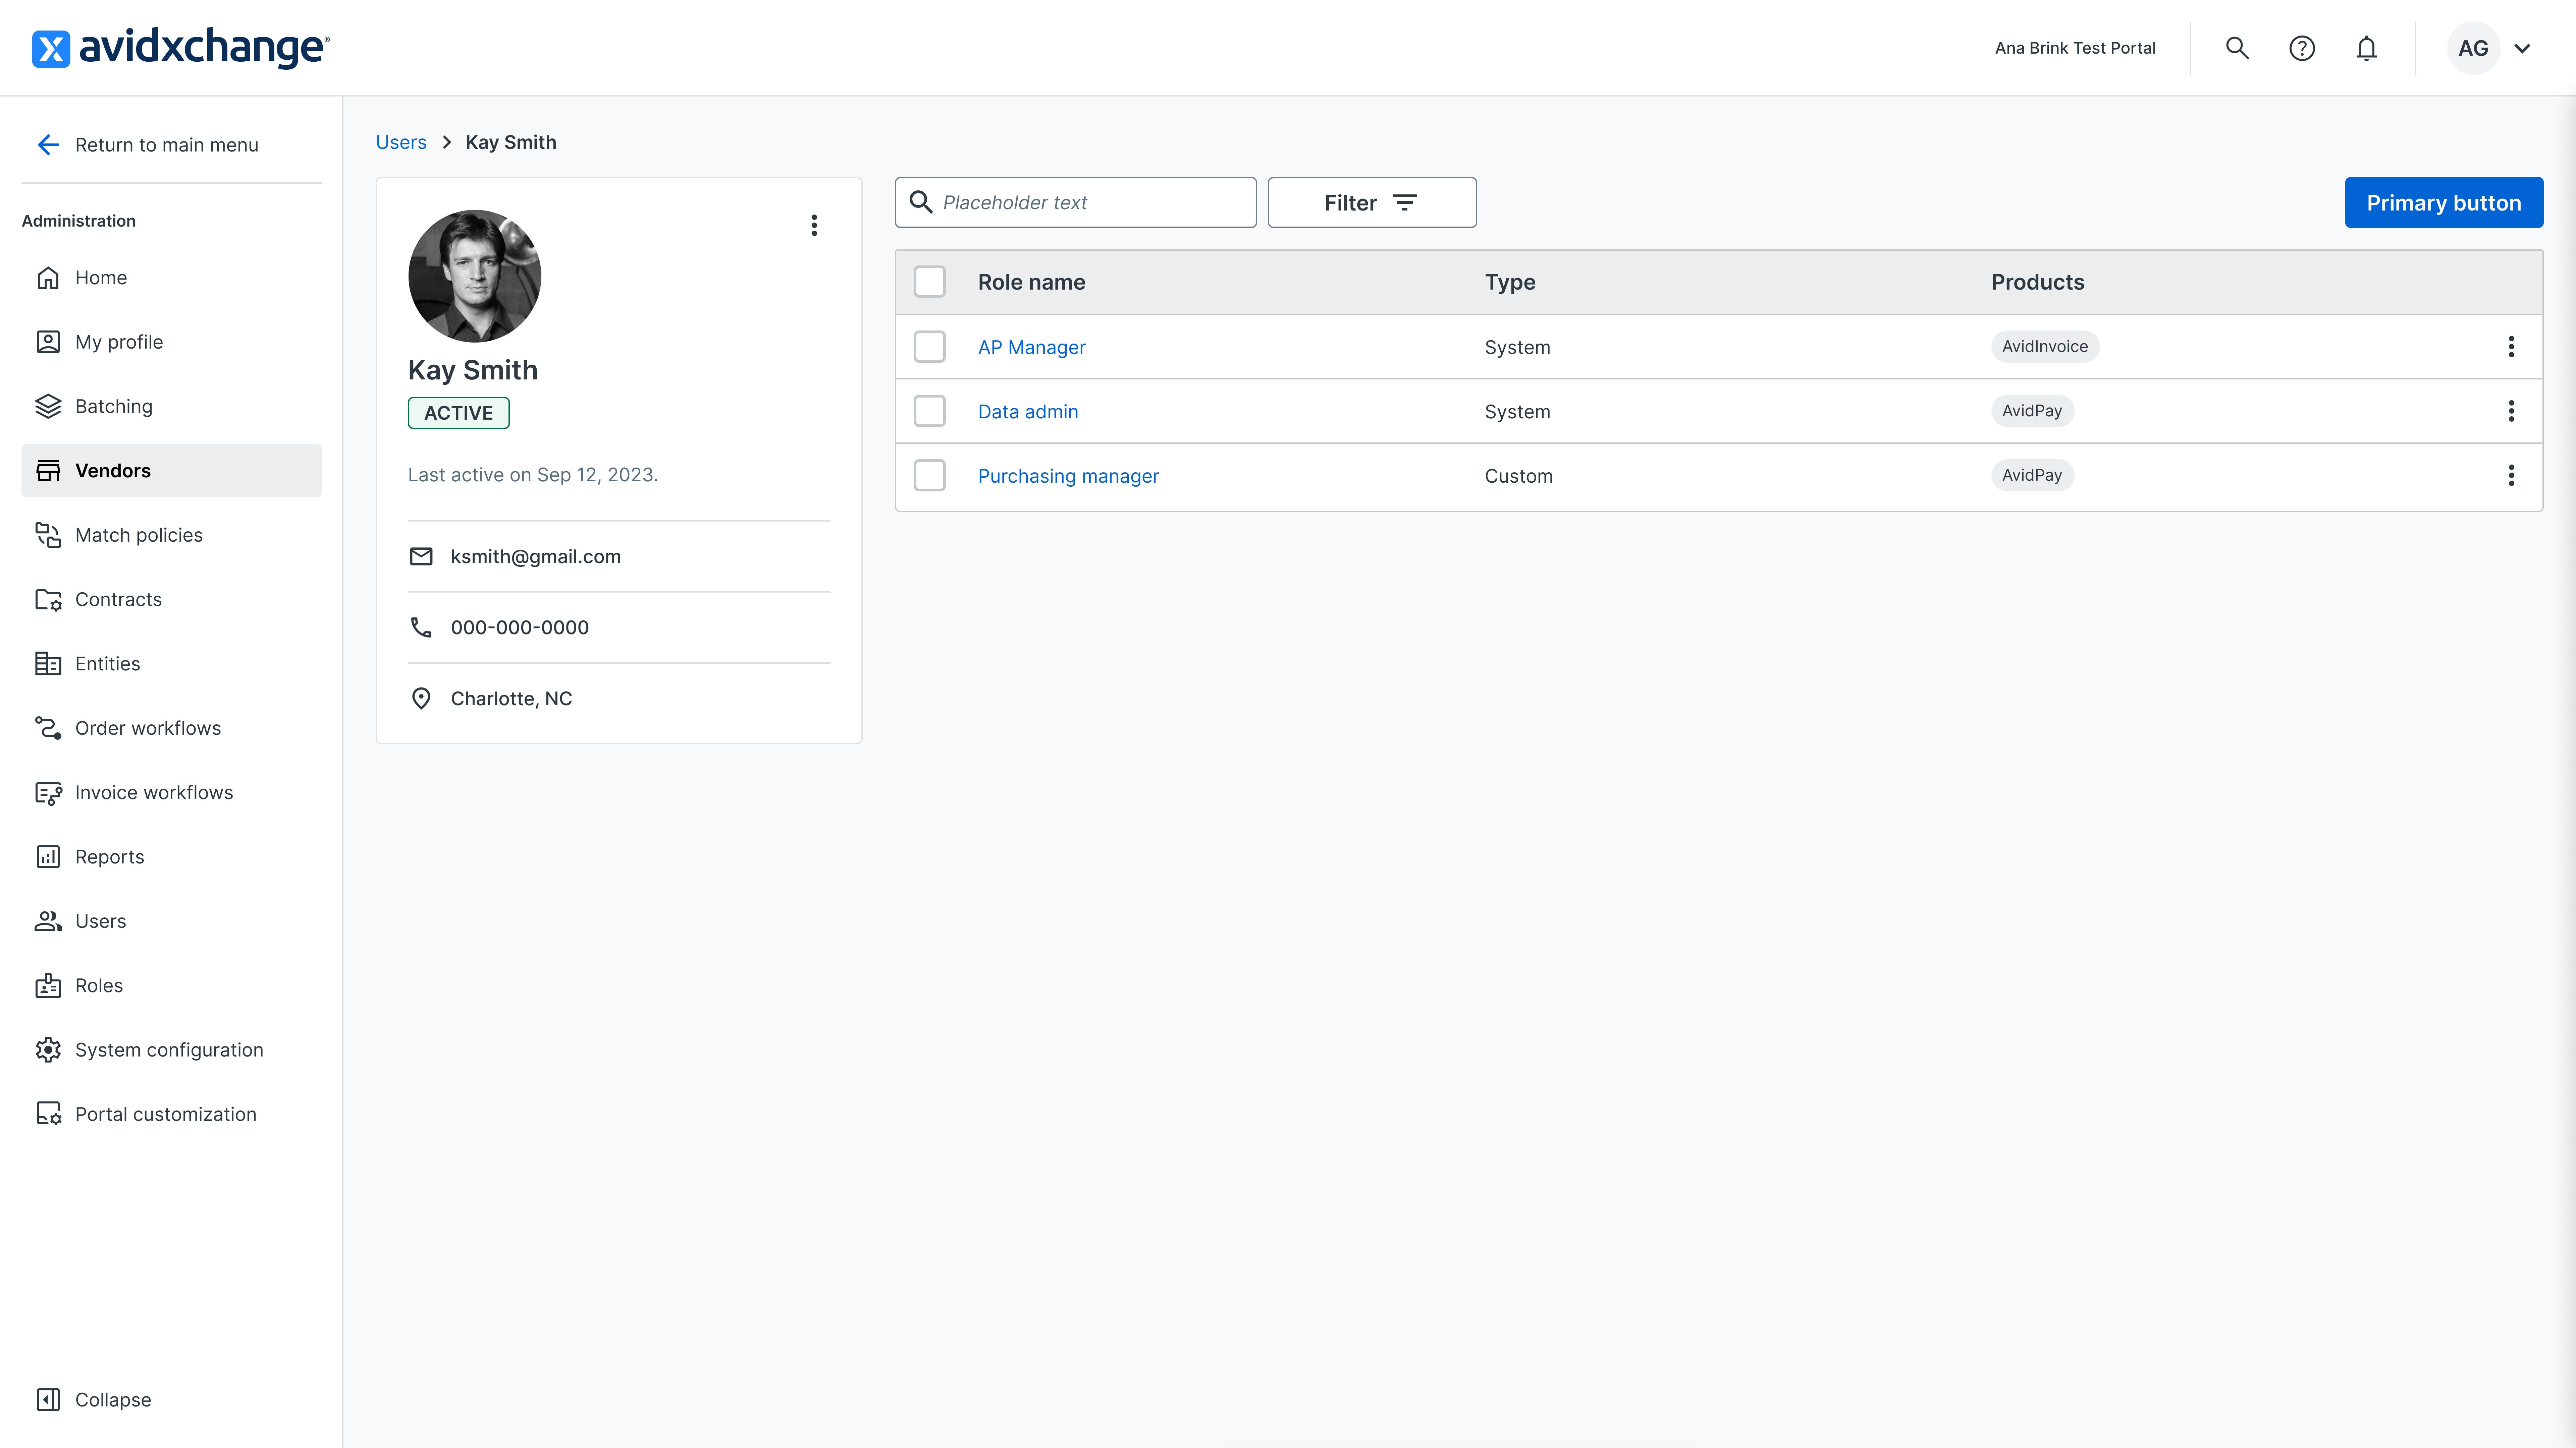Click the Match policies icon
Screen dimensions: 2576x1448
click(x=48, y=536)
